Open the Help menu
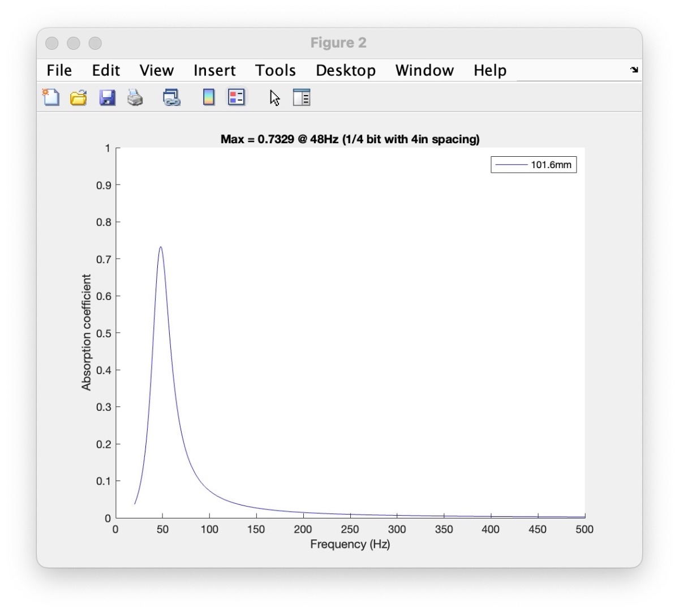This screenshot has height=613, width=679. pos(489,70)
